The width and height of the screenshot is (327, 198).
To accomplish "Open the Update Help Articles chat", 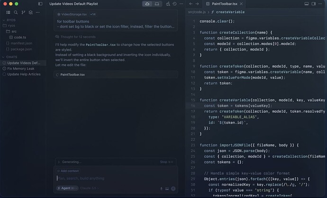I will click(x=24, y=74).
